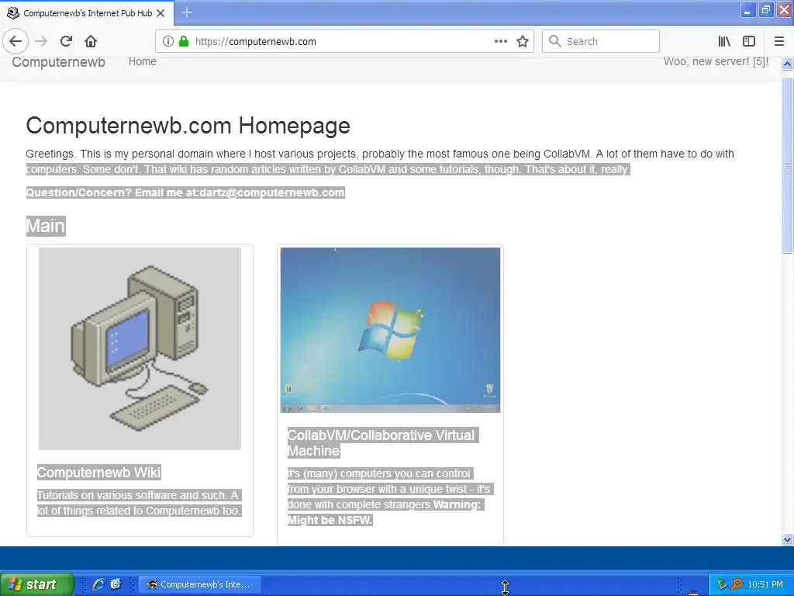Open the CollabVM/Collaborative Virtual Machine title
Image resolution: width=794 pixels, height=596 pixels.
pos(383,443)
